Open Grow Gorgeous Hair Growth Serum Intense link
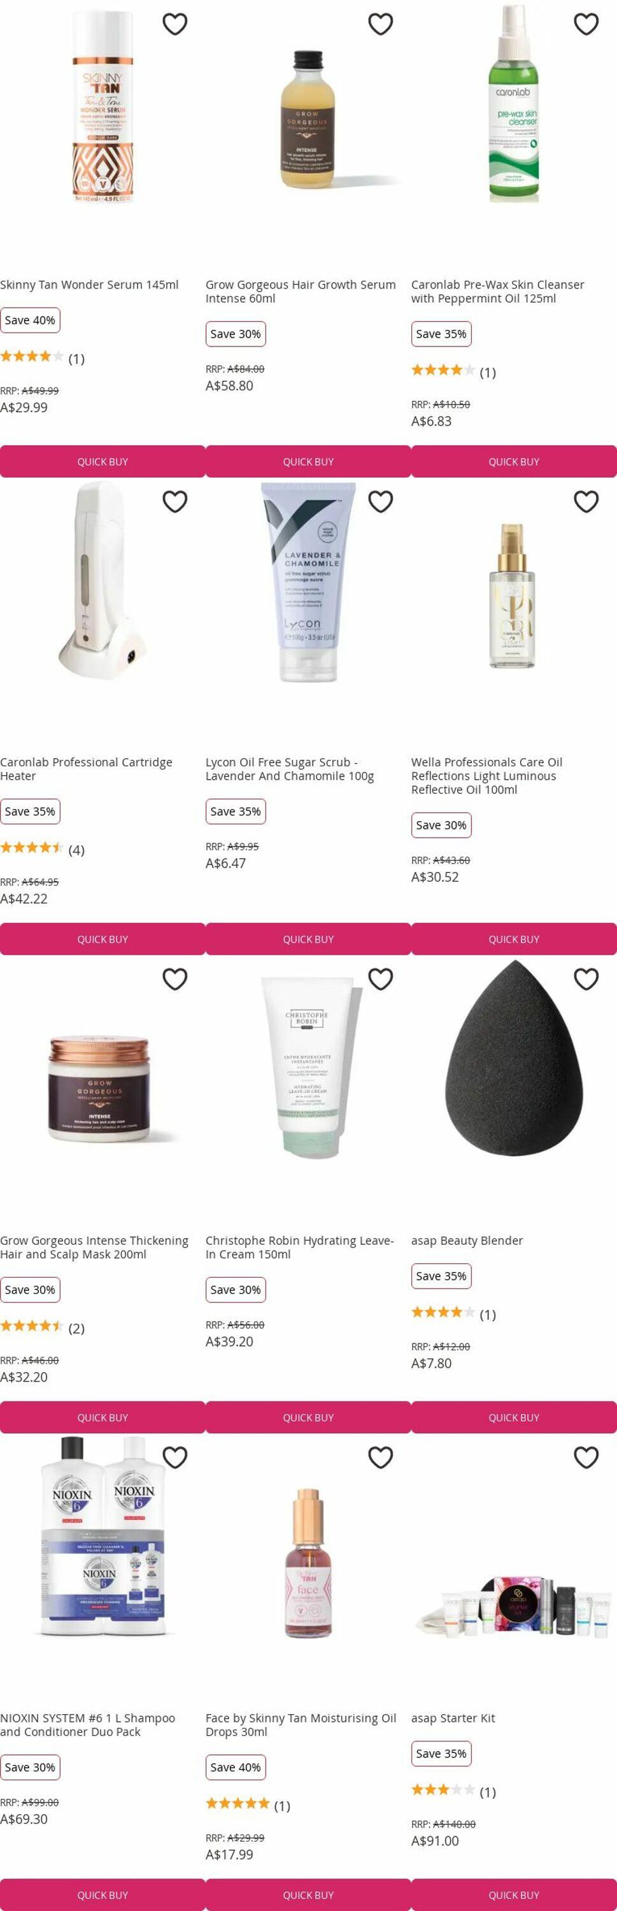The image size is (617, 1911). click(301, 292)
